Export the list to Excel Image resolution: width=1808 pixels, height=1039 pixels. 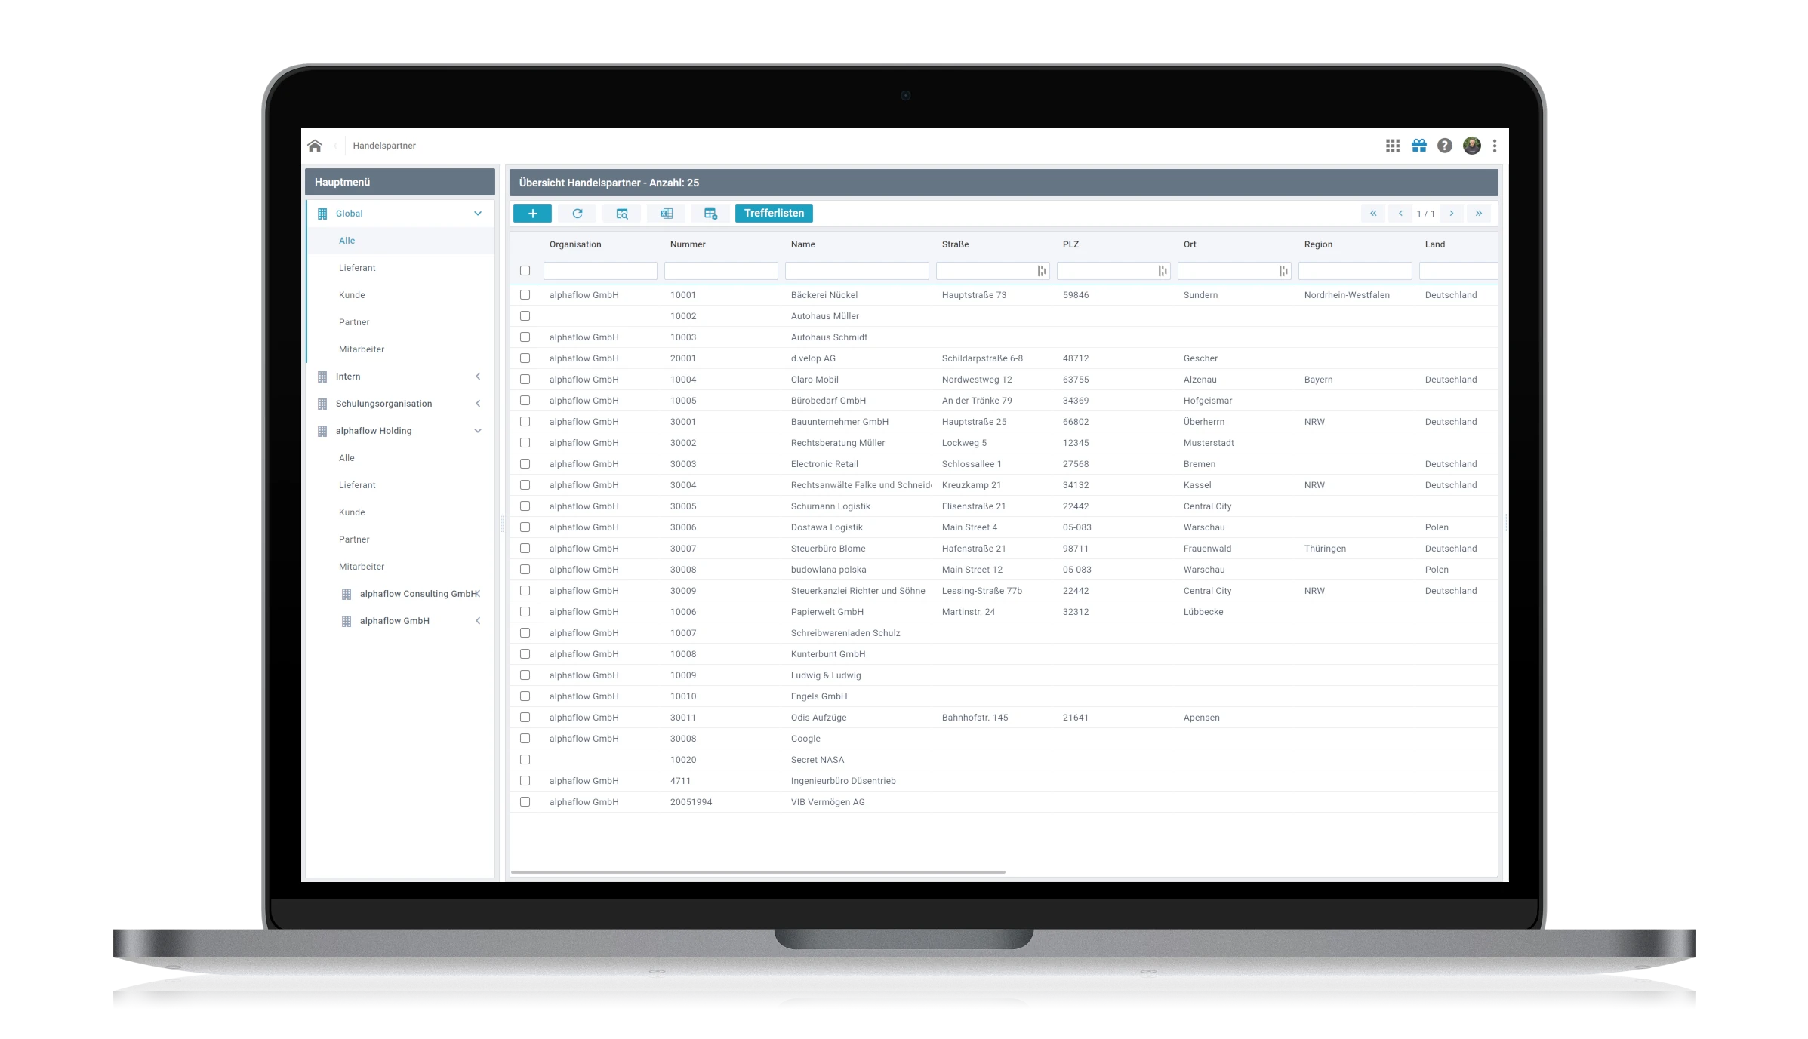coord(667,214)
